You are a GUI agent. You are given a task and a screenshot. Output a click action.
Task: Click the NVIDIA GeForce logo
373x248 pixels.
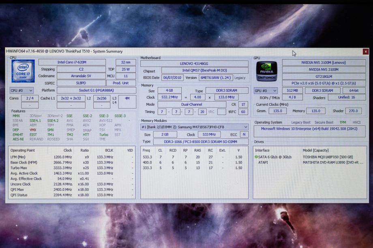point(266,71)
